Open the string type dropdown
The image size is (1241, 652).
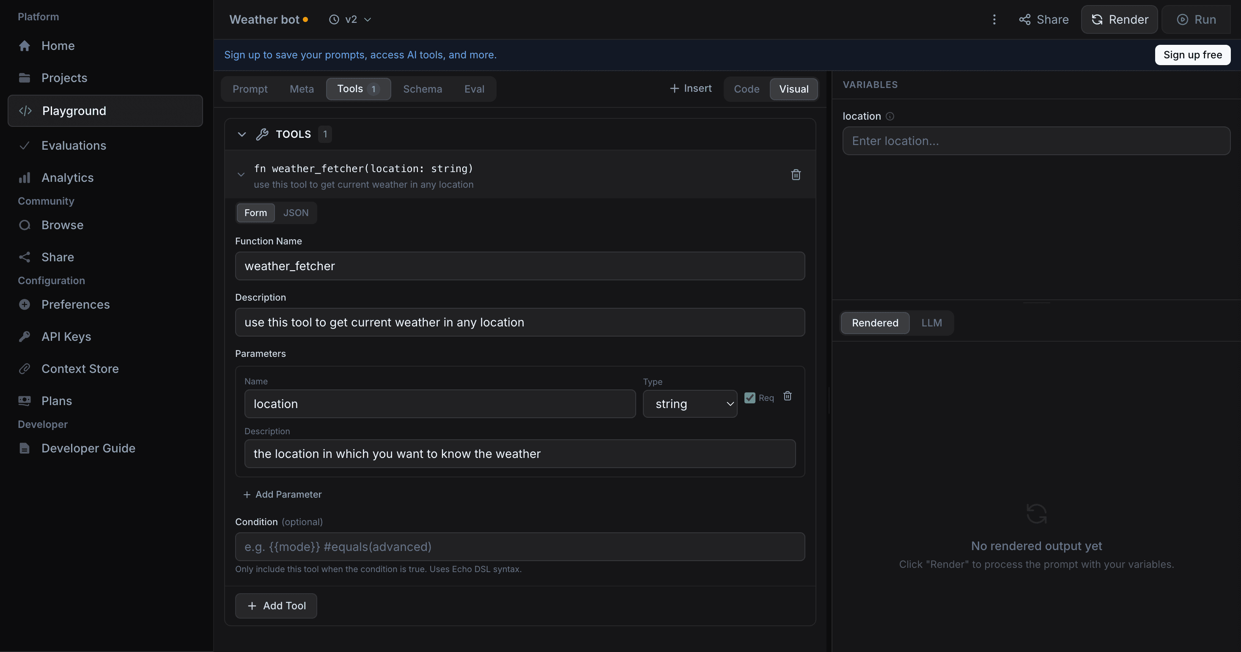coord(690,403)
